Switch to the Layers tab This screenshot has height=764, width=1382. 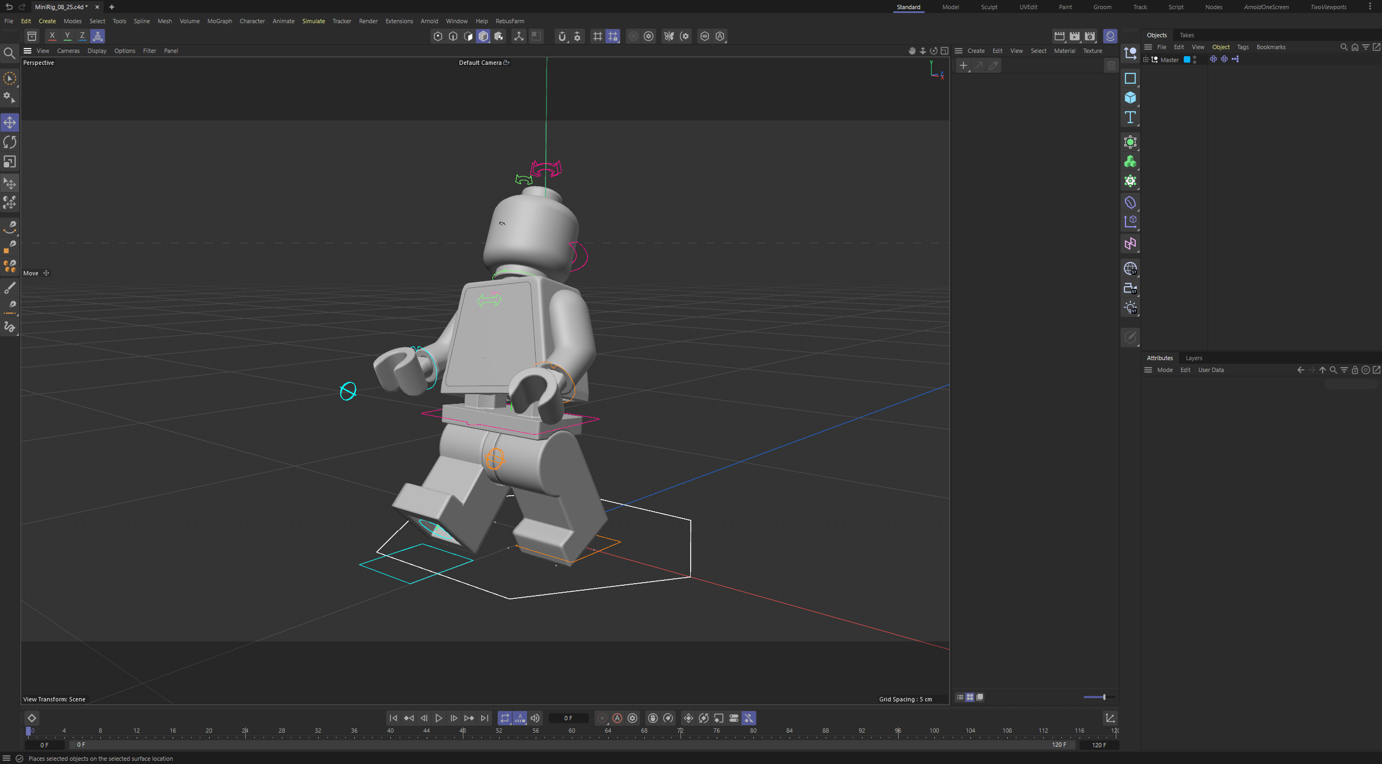point(1194,358)
